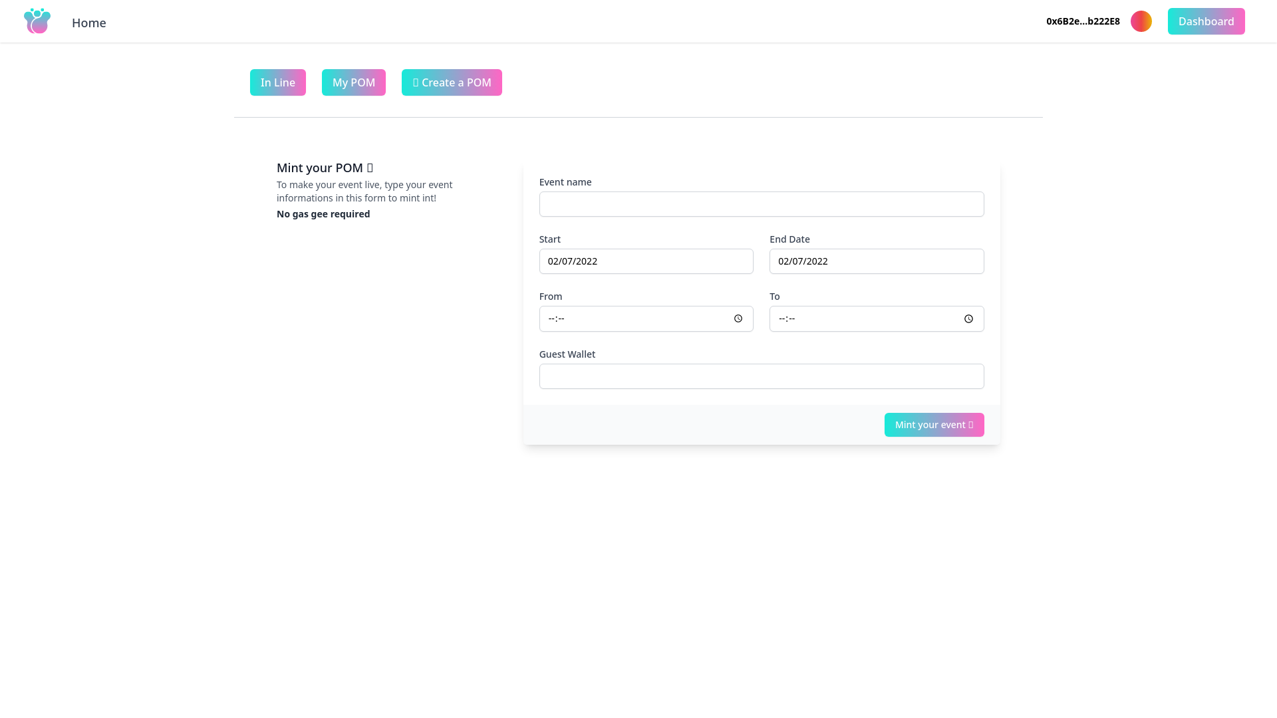The image size is (1277, 718).
Task: Click the 'End Date' label
Action: [x=789, y=239]
